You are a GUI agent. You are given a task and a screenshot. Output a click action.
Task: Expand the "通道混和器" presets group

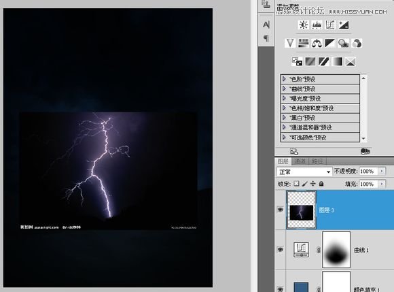(284, 127)
